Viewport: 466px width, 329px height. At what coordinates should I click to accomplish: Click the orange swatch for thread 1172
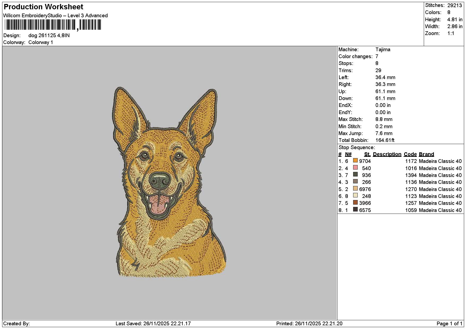[x=355, y=161]
